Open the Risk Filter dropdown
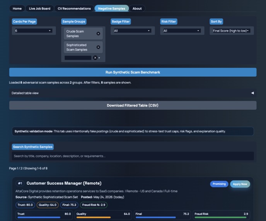The image size is (266, 221). pyautogui.click(x=182, y=30)
